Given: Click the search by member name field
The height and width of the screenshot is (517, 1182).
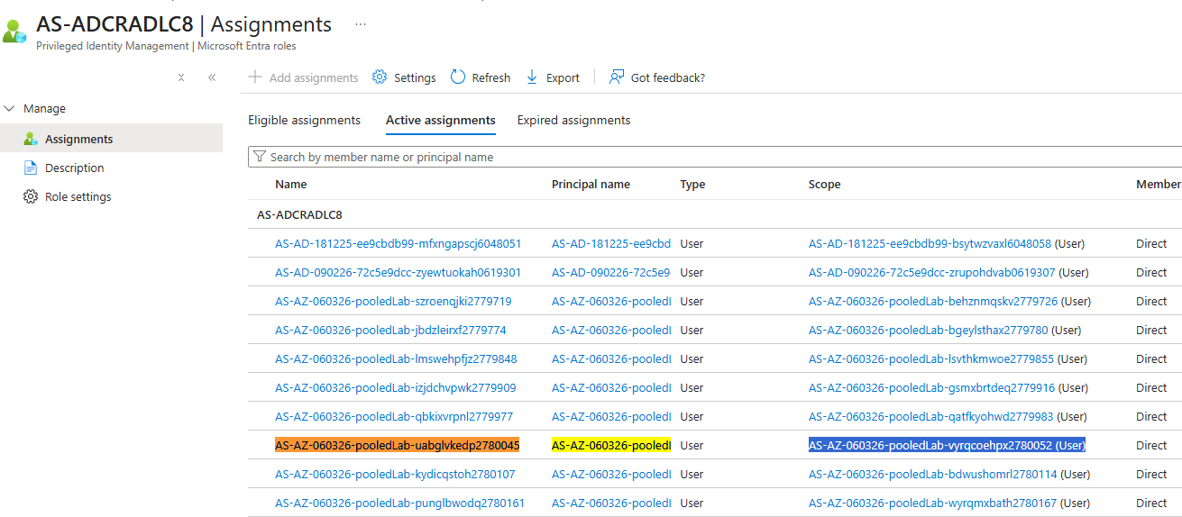Looking at the screenshot, I should tap(631, 157).
